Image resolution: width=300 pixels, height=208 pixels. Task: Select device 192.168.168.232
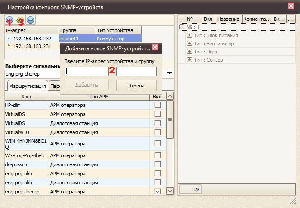pos(32,39)
